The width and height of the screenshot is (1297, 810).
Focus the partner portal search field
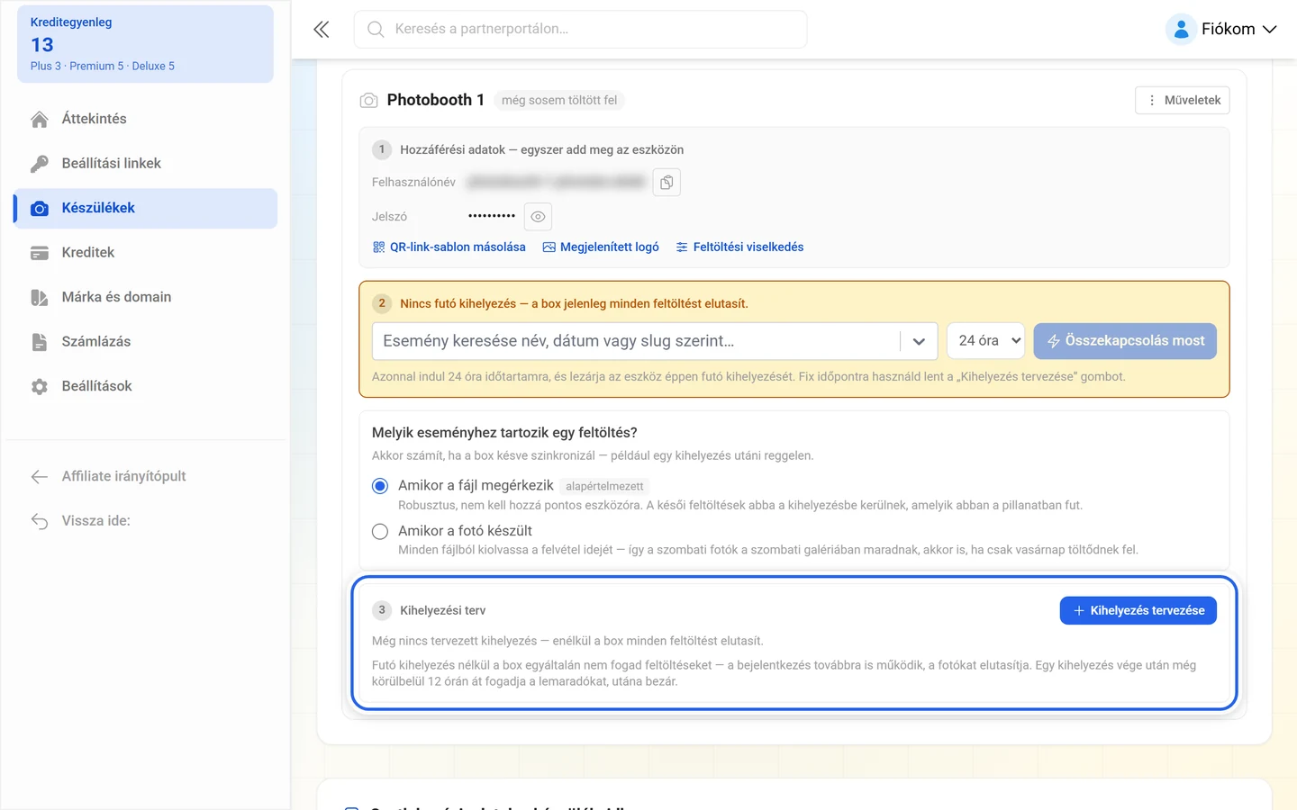click(580, 30)
